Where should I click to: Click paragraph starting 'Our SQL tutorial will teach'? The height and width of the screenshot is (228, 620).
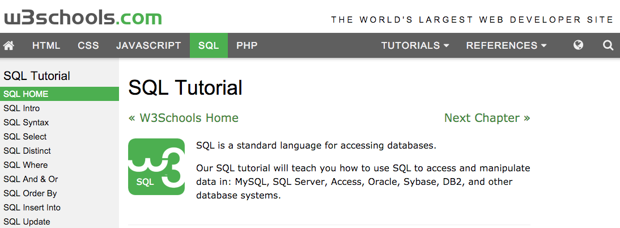coord(363,181)
